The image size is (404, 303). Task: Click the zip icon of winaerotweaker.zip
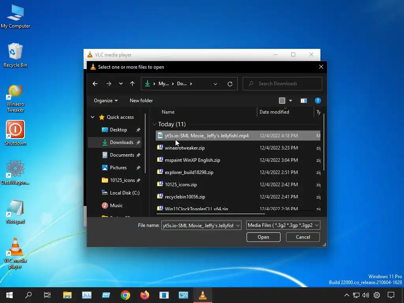(160, 148)
